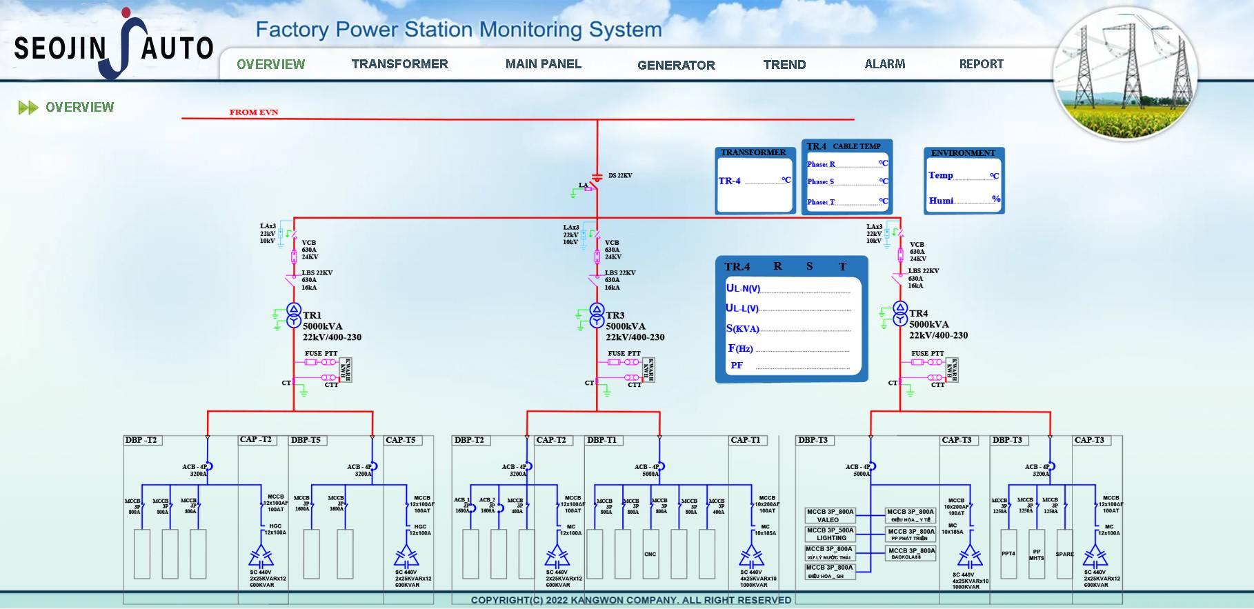Click the UL-N(V) row in the TR.4 panel

click(788, 288)
